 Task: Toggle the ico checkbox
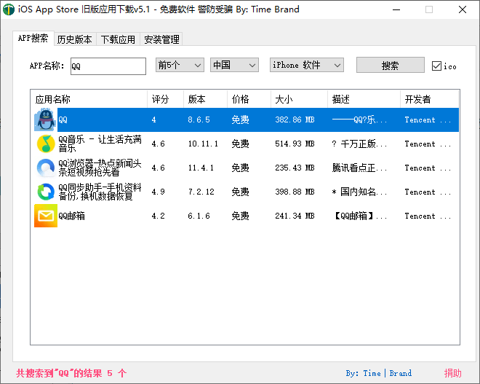click(436, 66)
